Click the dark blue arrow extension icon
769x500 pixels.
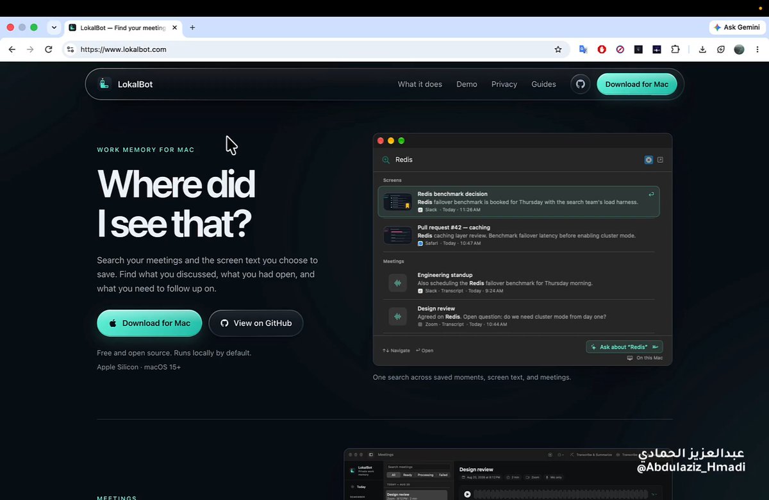(657, 49)
